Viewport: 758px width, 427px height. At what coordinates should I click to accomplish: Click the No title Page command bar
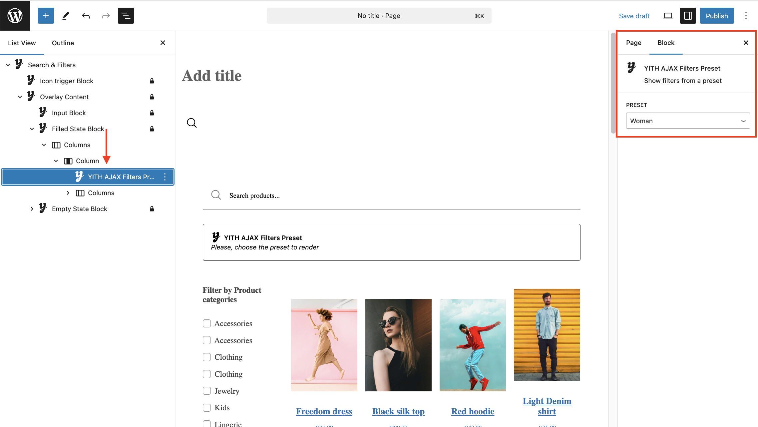click(379, 16)
